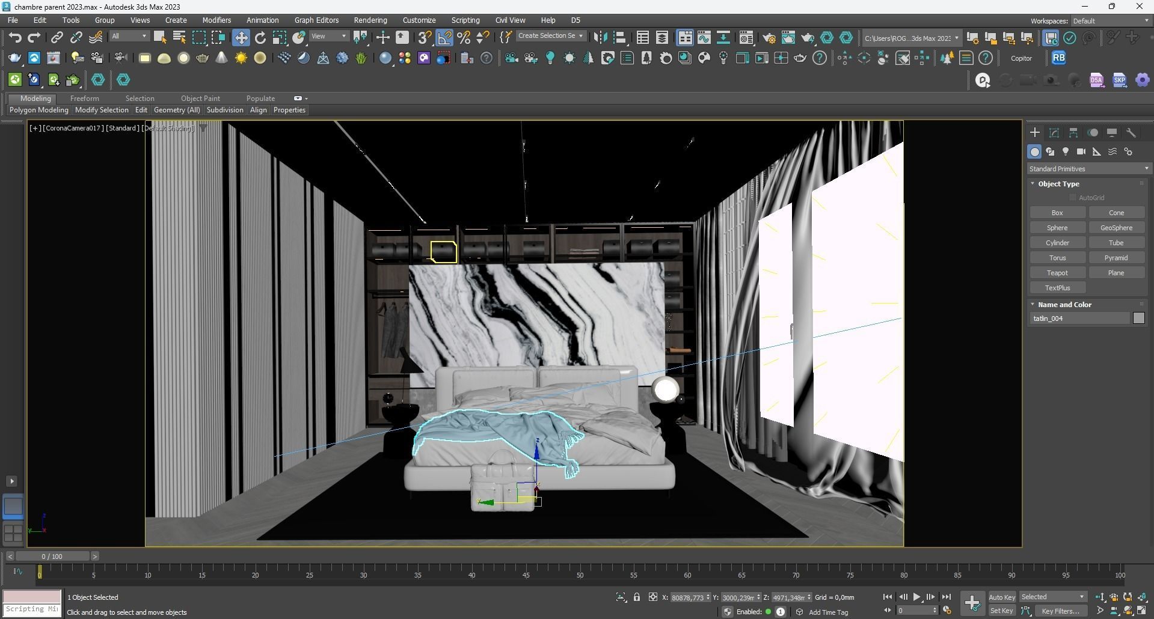1154x619 pixels.
Task: Open the Render Setup icon
Action: click(x=769, y=38)
